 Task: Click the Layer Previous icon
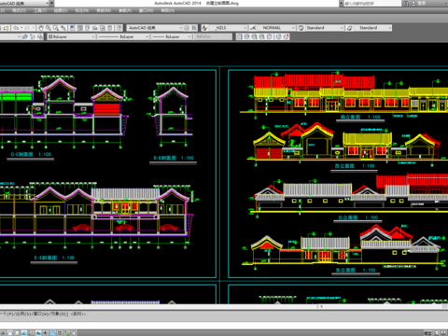[x=33, y=36]
